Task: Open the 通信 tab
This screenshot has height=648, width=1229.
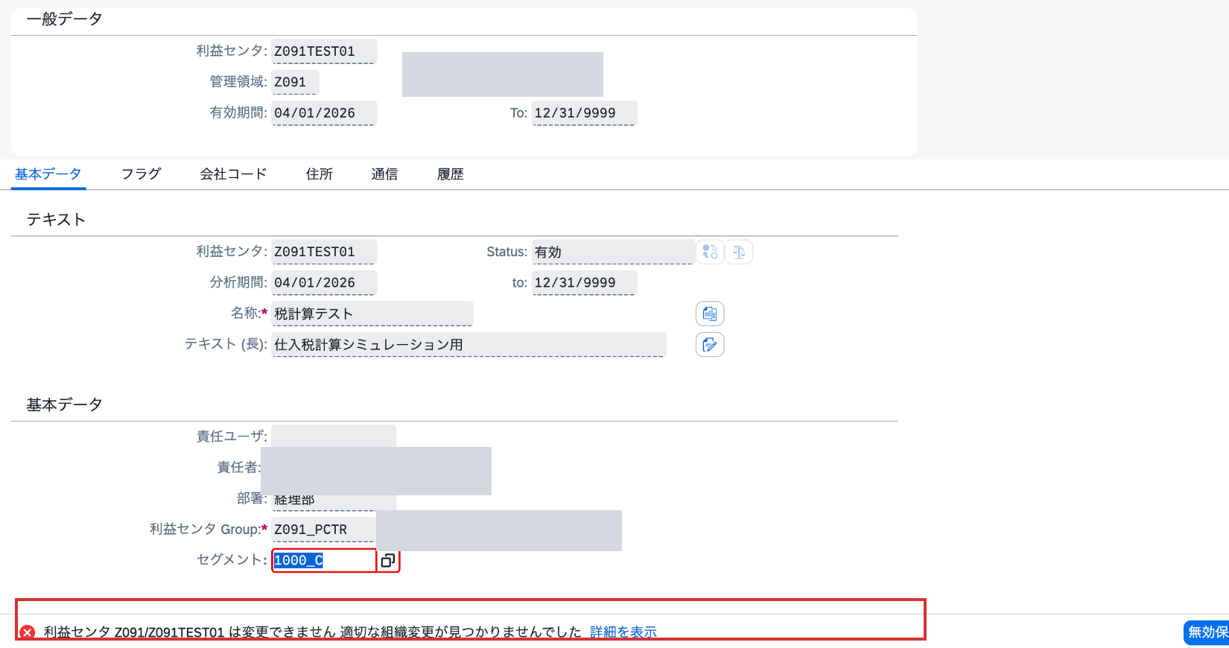Action: click(x=385, y=174)
